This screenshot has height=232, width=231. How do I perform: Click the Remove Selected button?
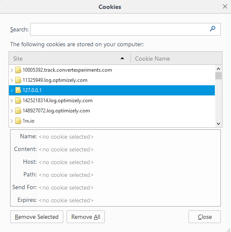point(37,217)
